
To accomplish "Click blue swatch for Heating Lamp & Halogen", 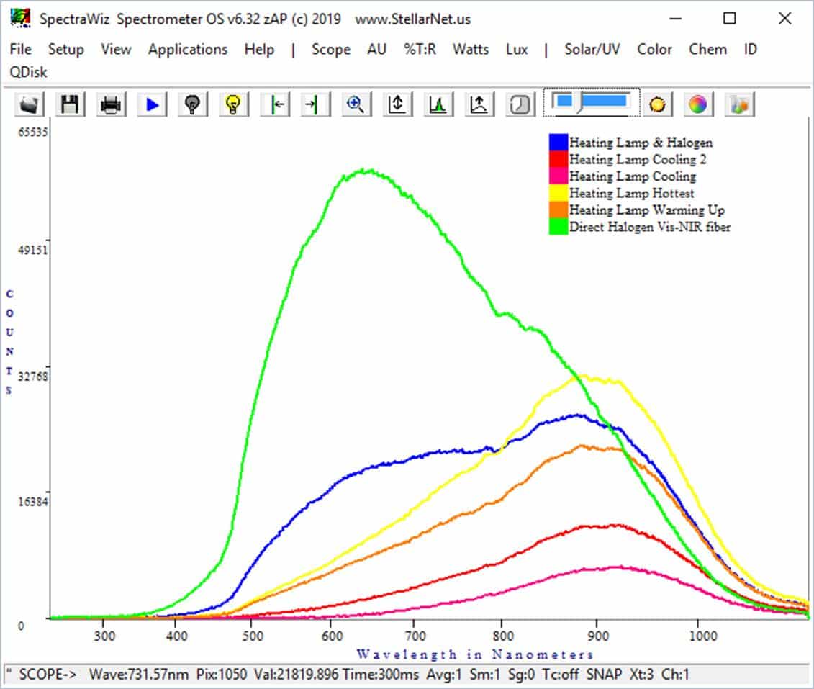I will 558,143.
